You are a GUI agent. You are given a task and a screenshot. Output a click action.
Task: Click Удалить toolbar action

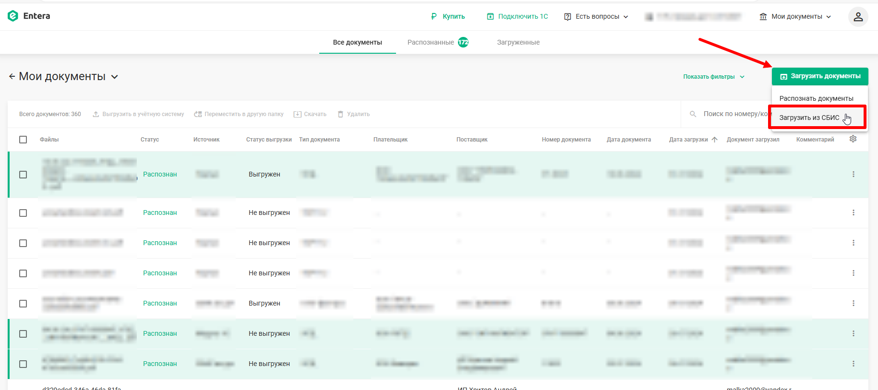click(353, 114)
